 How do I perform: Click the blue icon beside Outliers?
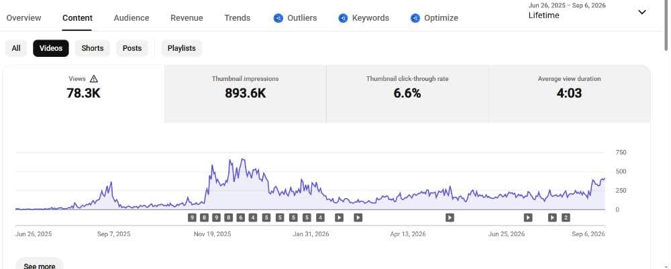coord(278,18)
